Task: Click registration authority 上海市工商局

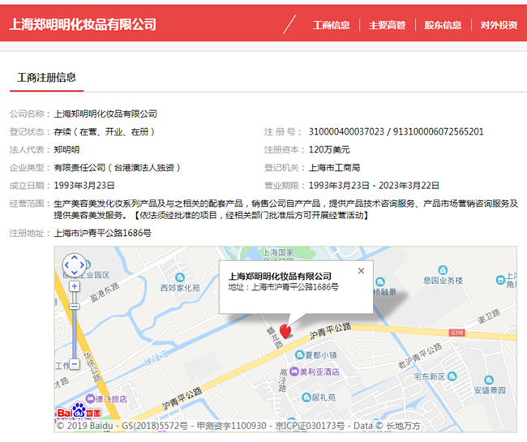Action: click(334, 167)
